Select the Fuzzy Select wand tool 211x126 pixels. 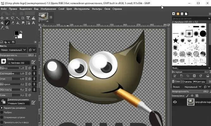click(x=18, y=18)
